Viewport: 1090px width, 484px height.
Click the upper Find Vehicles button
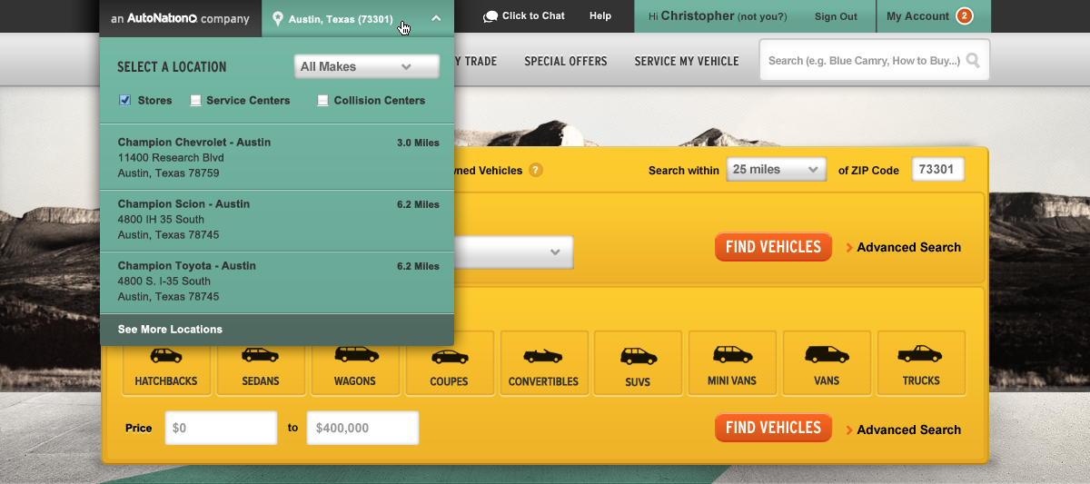click(773, 247)
